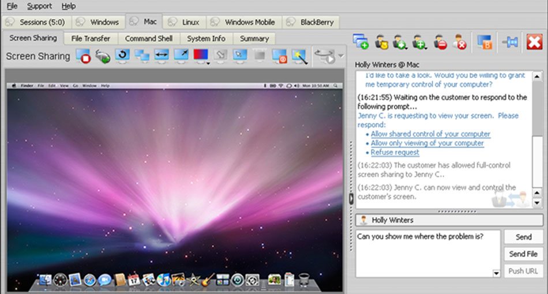
Task: Click the invite representative icon with green plus
Action: pyautogui.click(x=419, y=42)
